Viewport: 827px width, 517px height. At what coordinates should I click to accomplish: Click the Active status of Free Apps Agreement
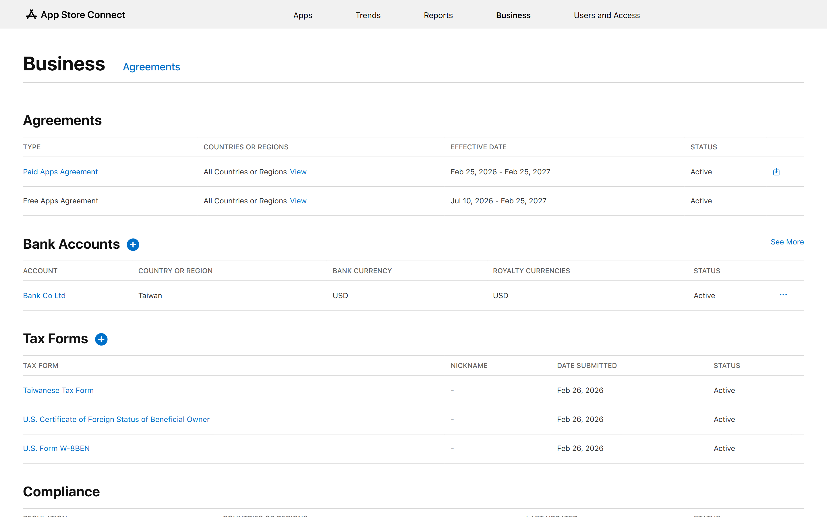pos(701,201)
